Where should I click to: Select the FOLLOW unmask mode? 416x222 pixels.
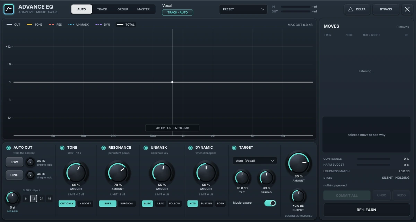click(x=175, y=203)
